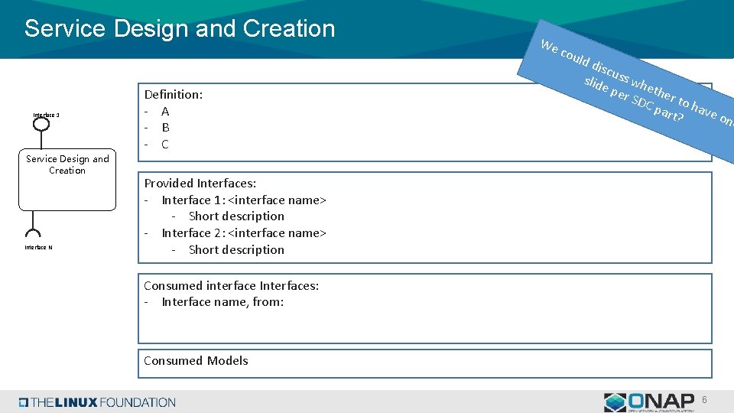Click the Consumed interface Interfaces: heading
The width and height of the screenshot is (734, 413).
coord(231,285)
